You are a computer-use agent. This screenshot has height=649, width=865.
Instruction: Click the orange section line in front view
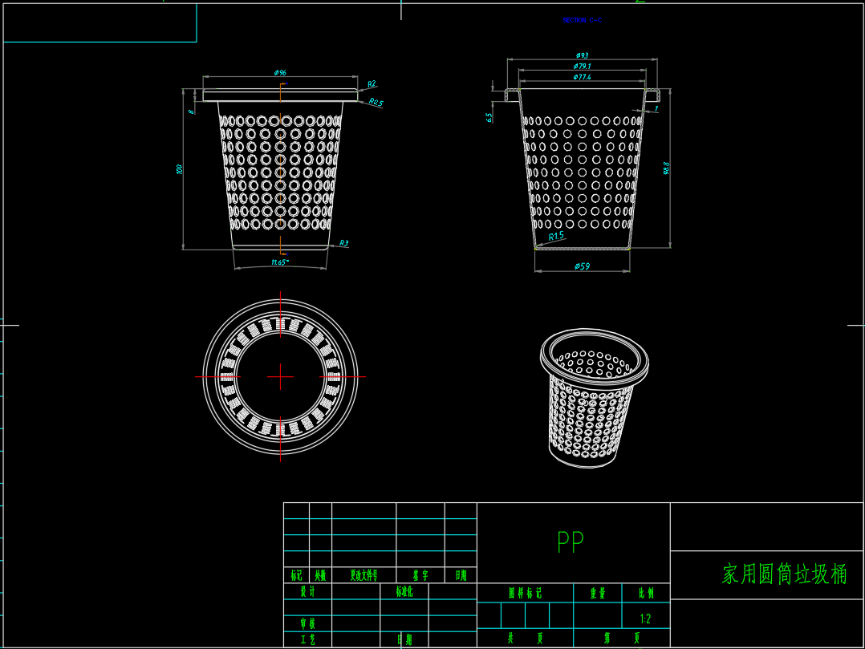tap(280, 168)
